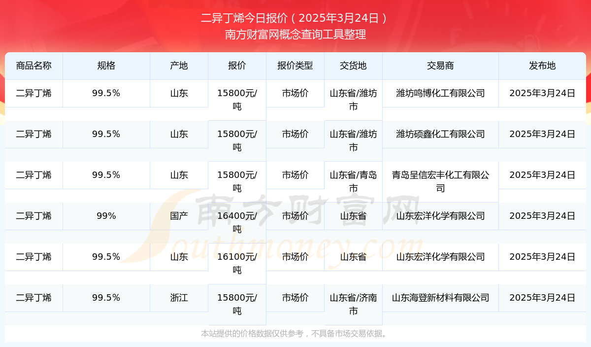This screenshot has width=591, height=347.
Task: Click the subtitle 南方财富网概念查询工具整理
Action: tap(295, 35)
